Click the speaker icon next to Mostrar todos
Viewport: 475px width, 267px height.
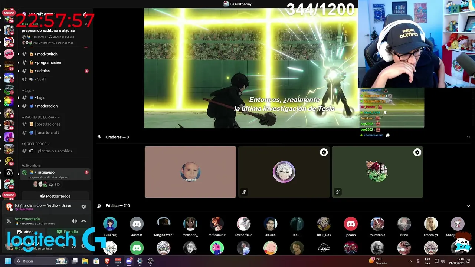42,196
